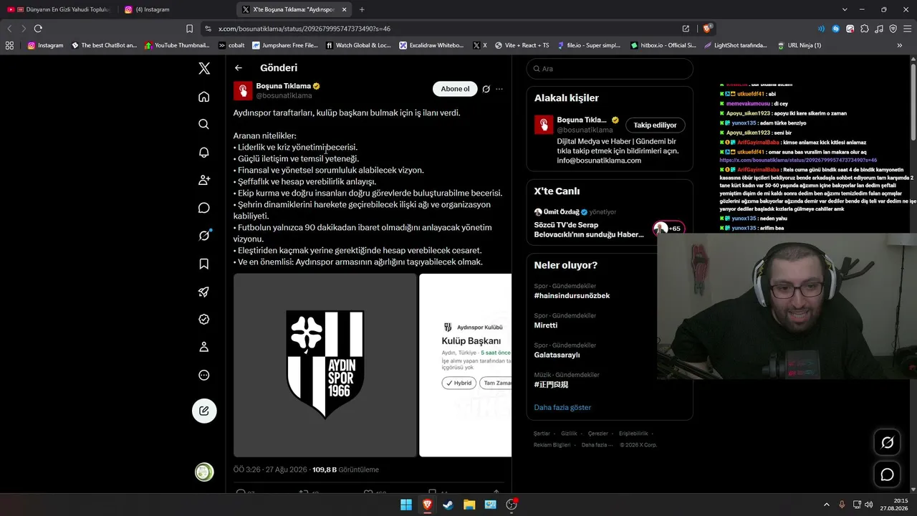Click the address bar URL
This screenshot has width=917, height=516.
[x=304, y=29]
